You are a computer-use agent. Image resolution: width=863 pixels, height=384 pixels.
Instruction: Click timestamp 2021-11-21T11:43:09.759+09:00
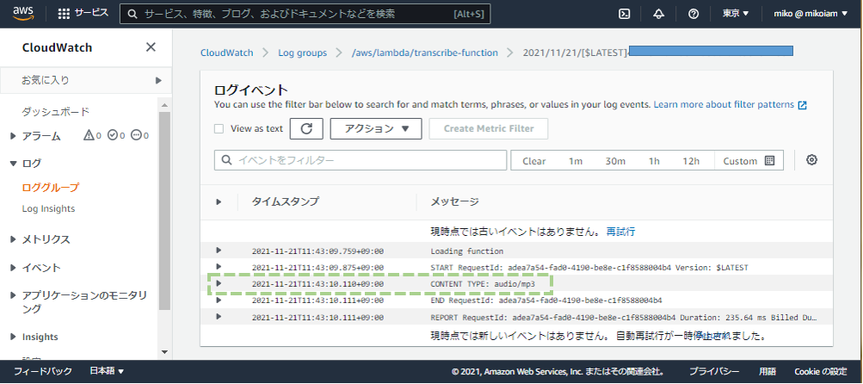[317, 251]
